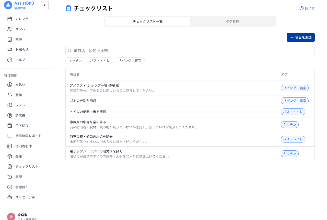The image size is (327, 220).
Task: Click the 月次給与 wallet icon
Action: [x=10, y=126]
